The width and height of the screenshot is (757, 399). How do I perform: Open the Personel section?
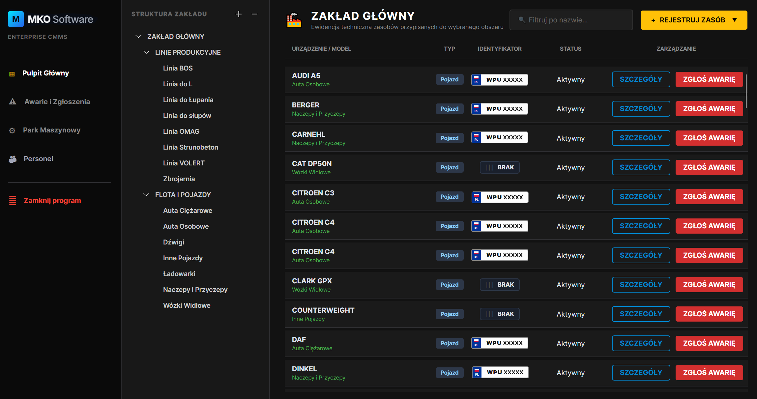pos(38,159)
